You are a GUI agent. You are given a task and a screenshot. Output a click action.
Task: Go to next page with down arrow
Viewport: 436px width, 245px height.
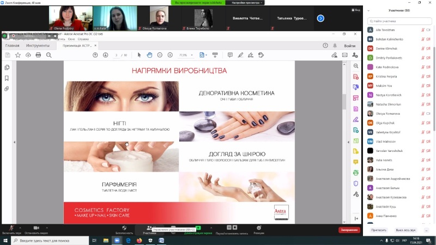click(105, 55)
